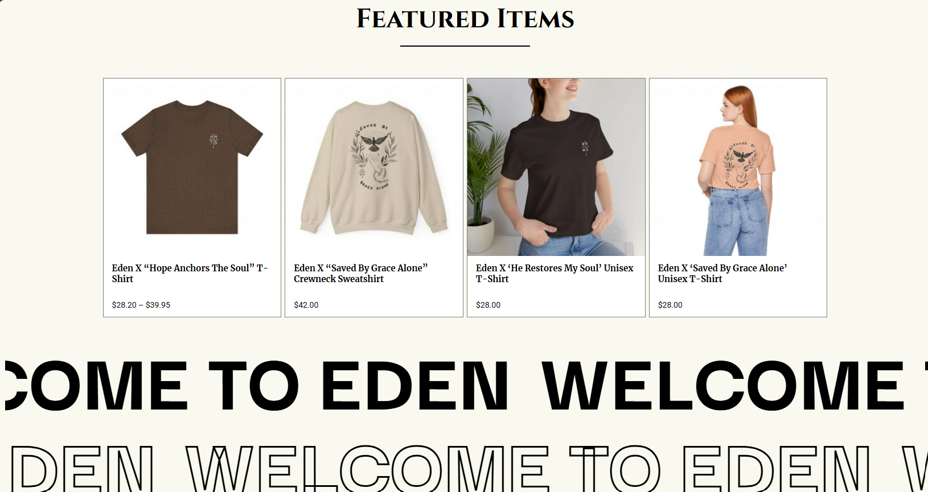Open the beige Saved By Grace Alone sweatshirt image

(x=374, y=167)
